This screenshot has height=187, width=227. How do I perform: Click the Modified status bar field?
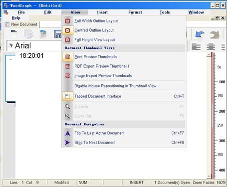pos(61,183)
